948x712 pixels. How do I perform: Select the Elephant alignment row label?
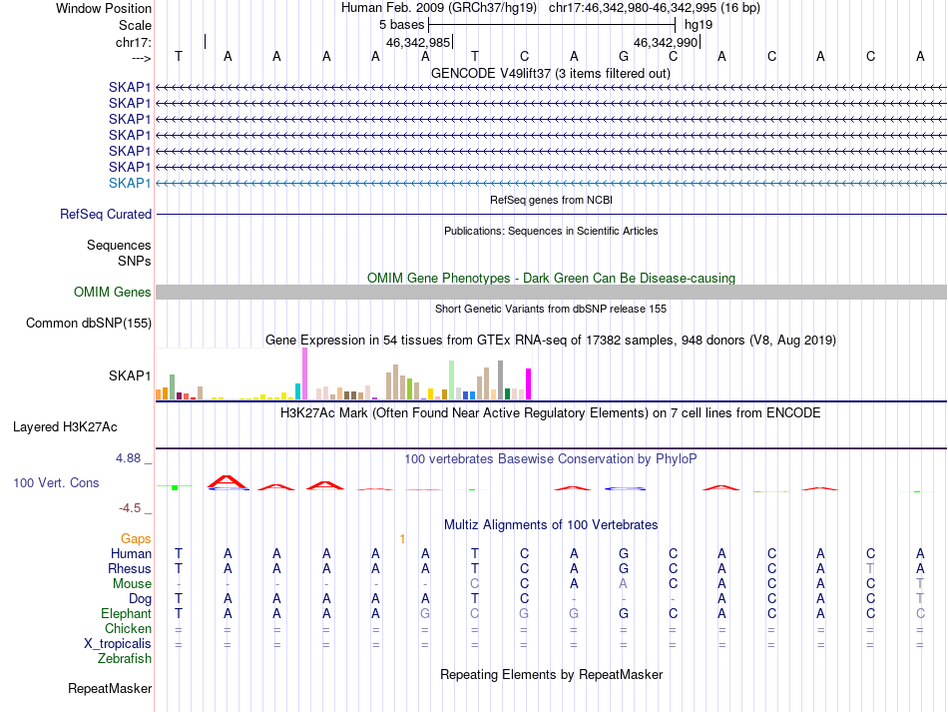(x=126, y=613)
